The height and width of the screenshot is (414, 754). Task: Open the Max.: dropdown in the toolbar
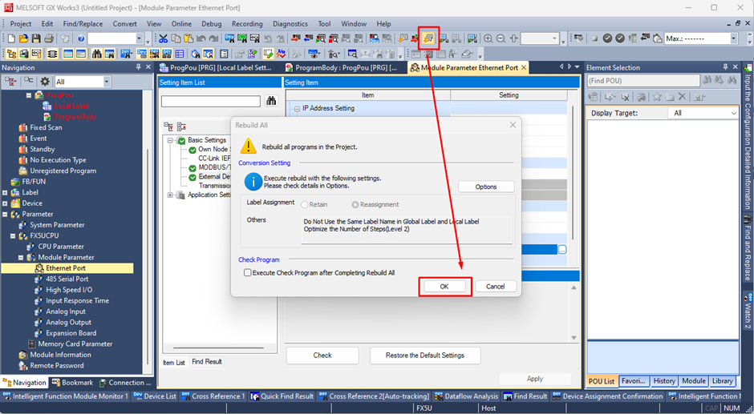[733, 38]
